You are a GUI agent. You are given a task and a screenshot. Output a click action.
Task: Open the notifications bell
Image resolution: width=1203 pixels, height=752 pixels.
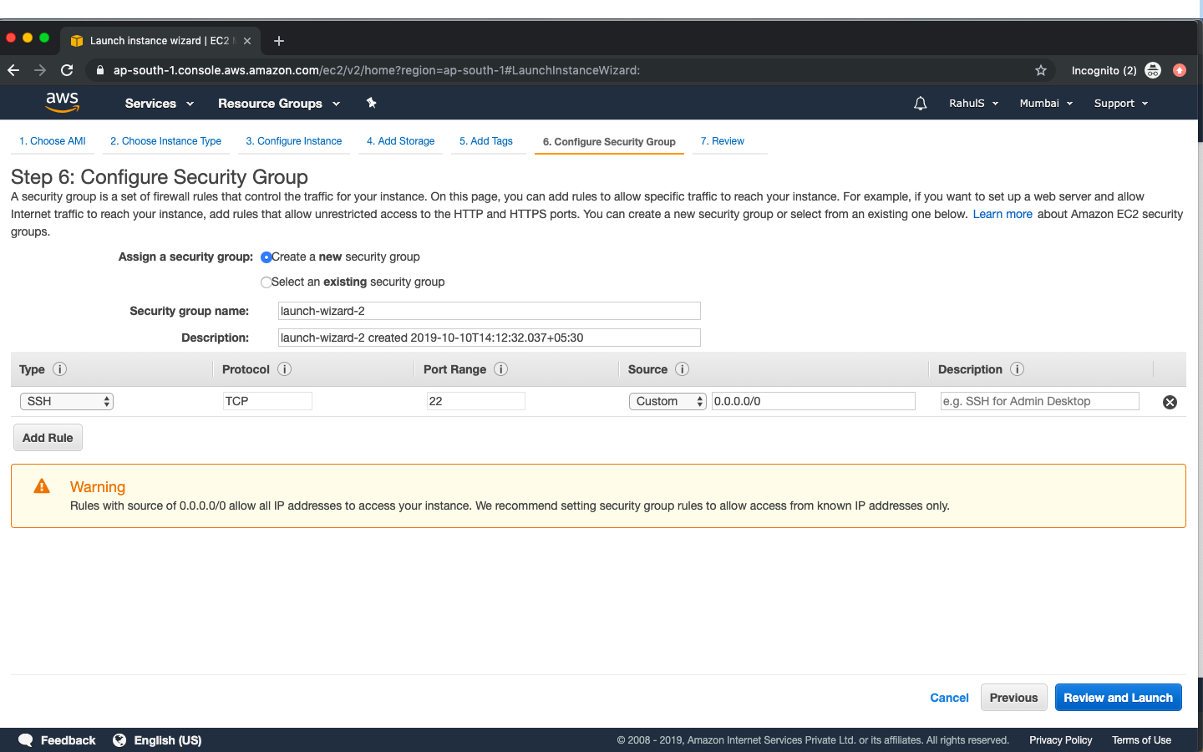pos(920,103)
